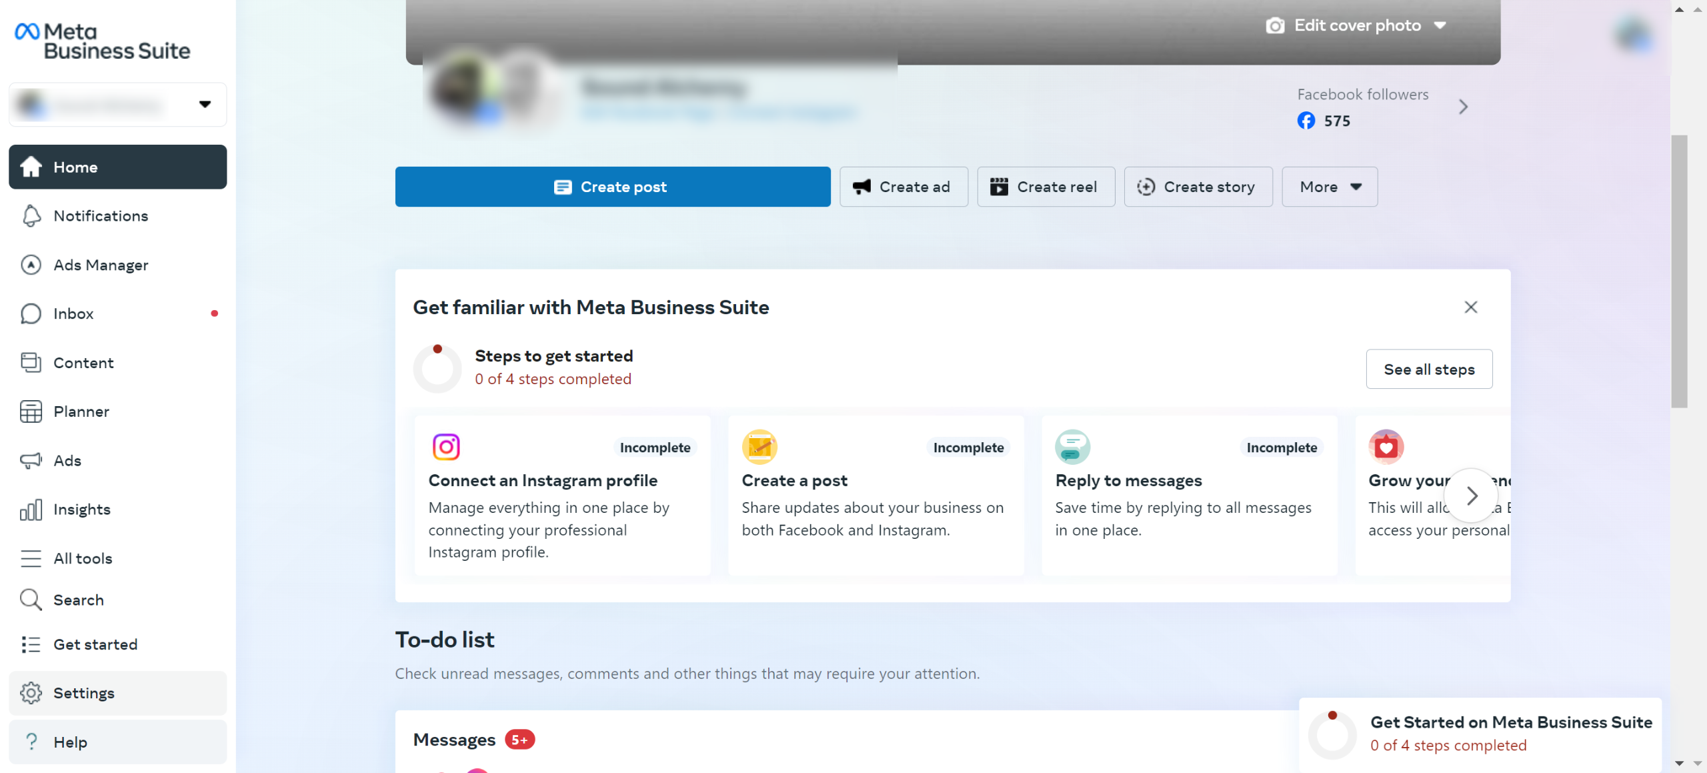Open the More dropdown button
This screenshot has height=773, width=1707.
(1329, 187)
